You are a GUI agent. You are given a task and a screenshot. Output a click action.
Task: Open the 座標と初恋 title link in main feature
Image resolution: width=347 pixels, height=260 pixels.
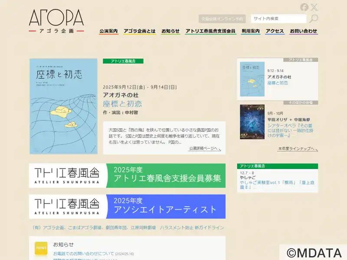122,104
